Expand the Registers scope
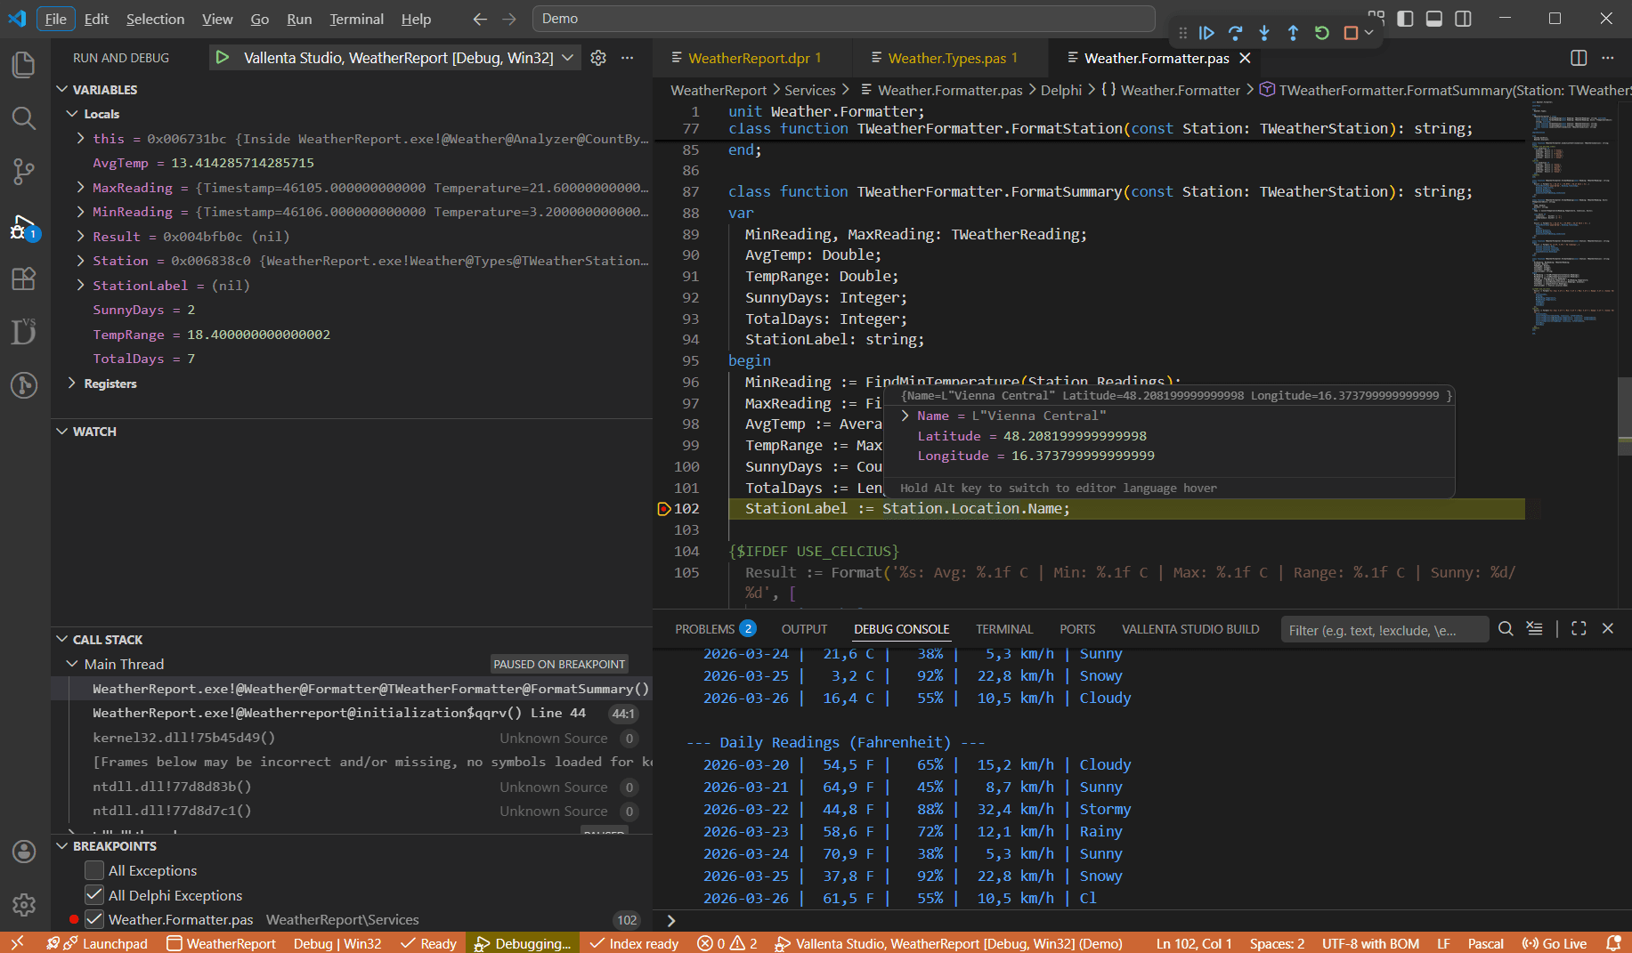The image size is (1632, 953). 72,383
